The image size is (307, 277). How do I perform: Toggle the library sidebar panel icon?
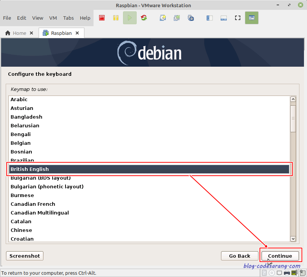209,18
